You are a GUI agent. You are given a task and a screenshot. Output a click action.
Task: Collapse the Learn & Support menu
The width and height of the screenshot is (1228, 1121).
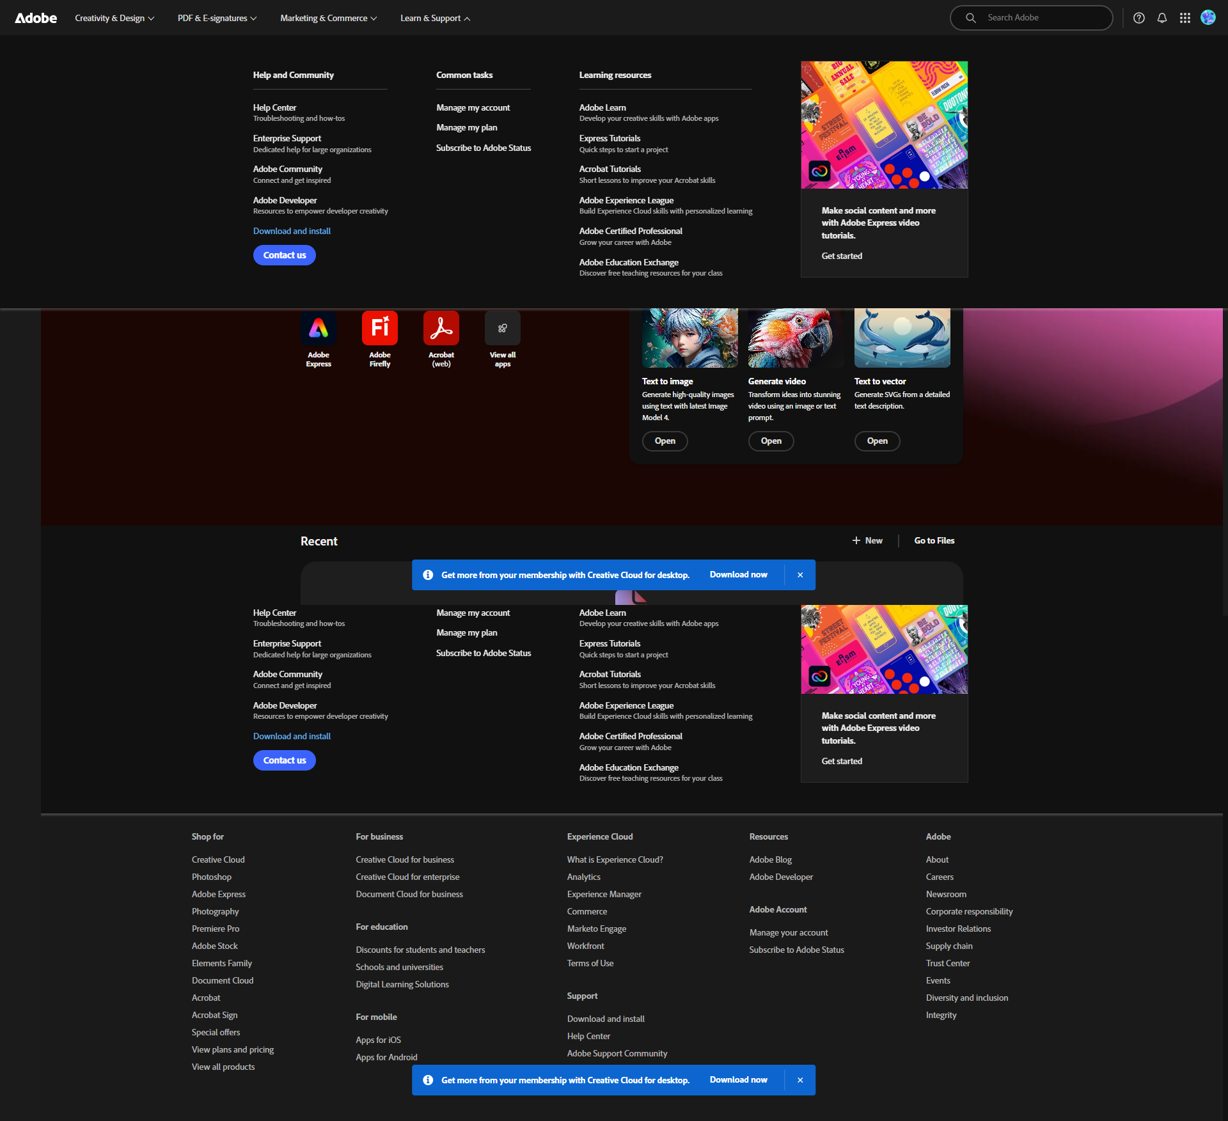[436, 18]
